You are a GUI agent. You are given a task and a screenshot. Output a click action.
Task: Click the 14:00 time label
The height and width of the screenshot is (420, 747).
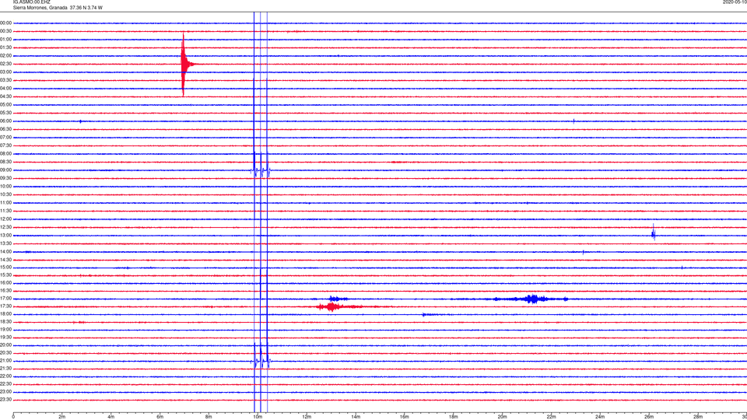(x=5, y=251)
